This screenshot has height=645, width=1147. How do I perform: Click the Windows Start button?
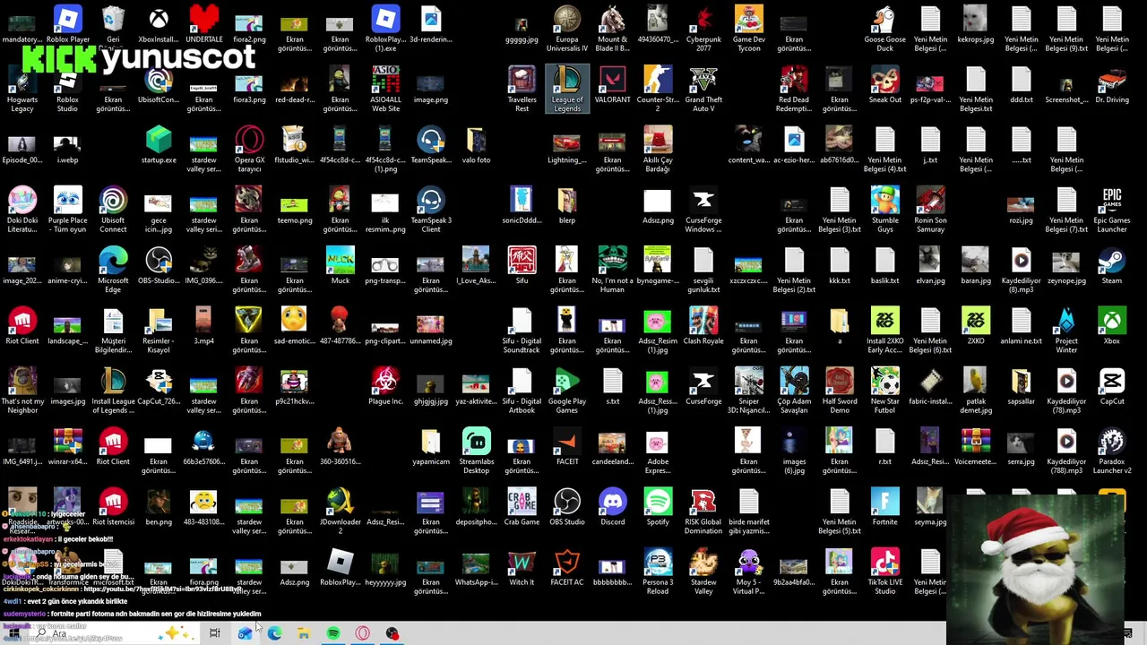pos(13,633)
